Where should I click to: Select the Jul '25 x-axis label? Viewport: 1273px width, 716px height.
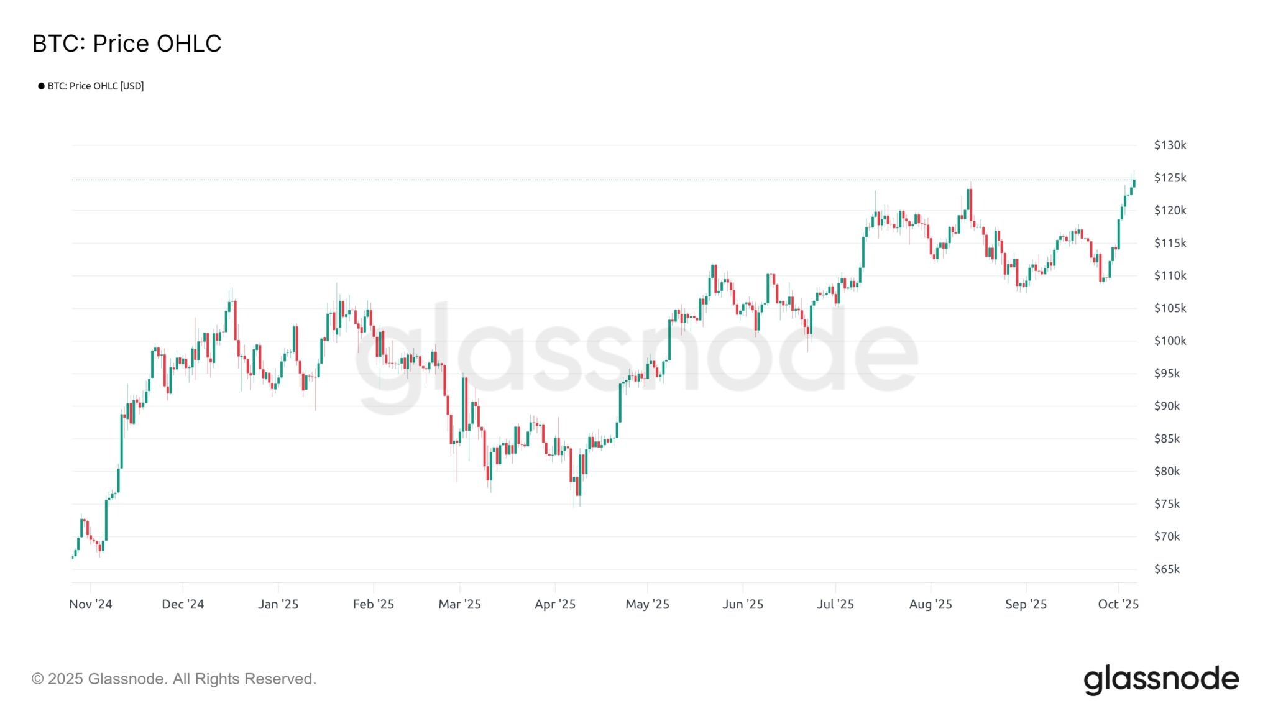click(835, 604)
